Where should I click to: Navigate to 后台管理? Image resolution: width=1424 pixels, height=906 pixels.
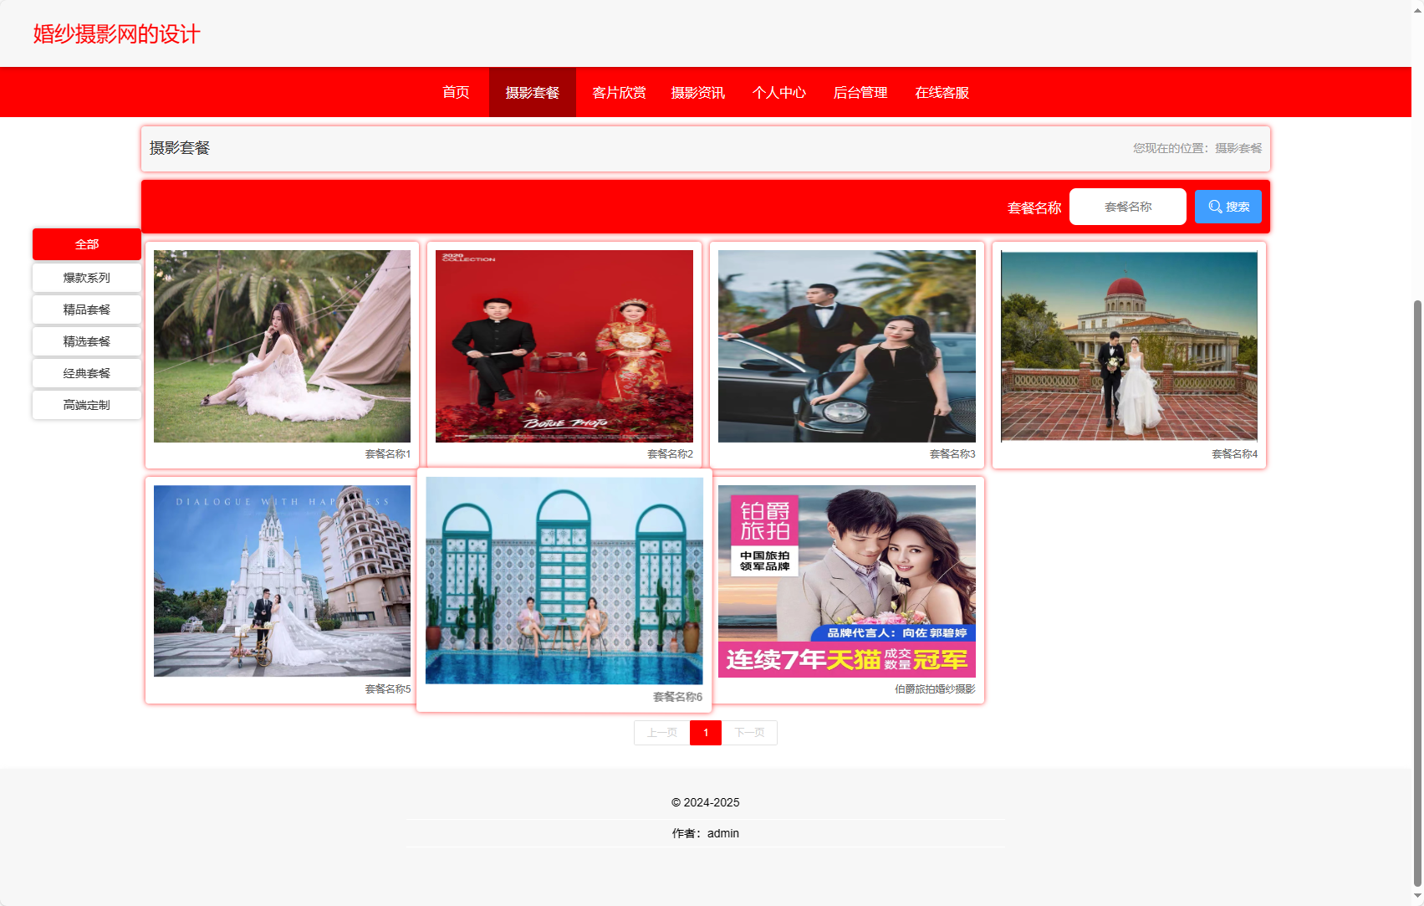click(x=860, y=92)
